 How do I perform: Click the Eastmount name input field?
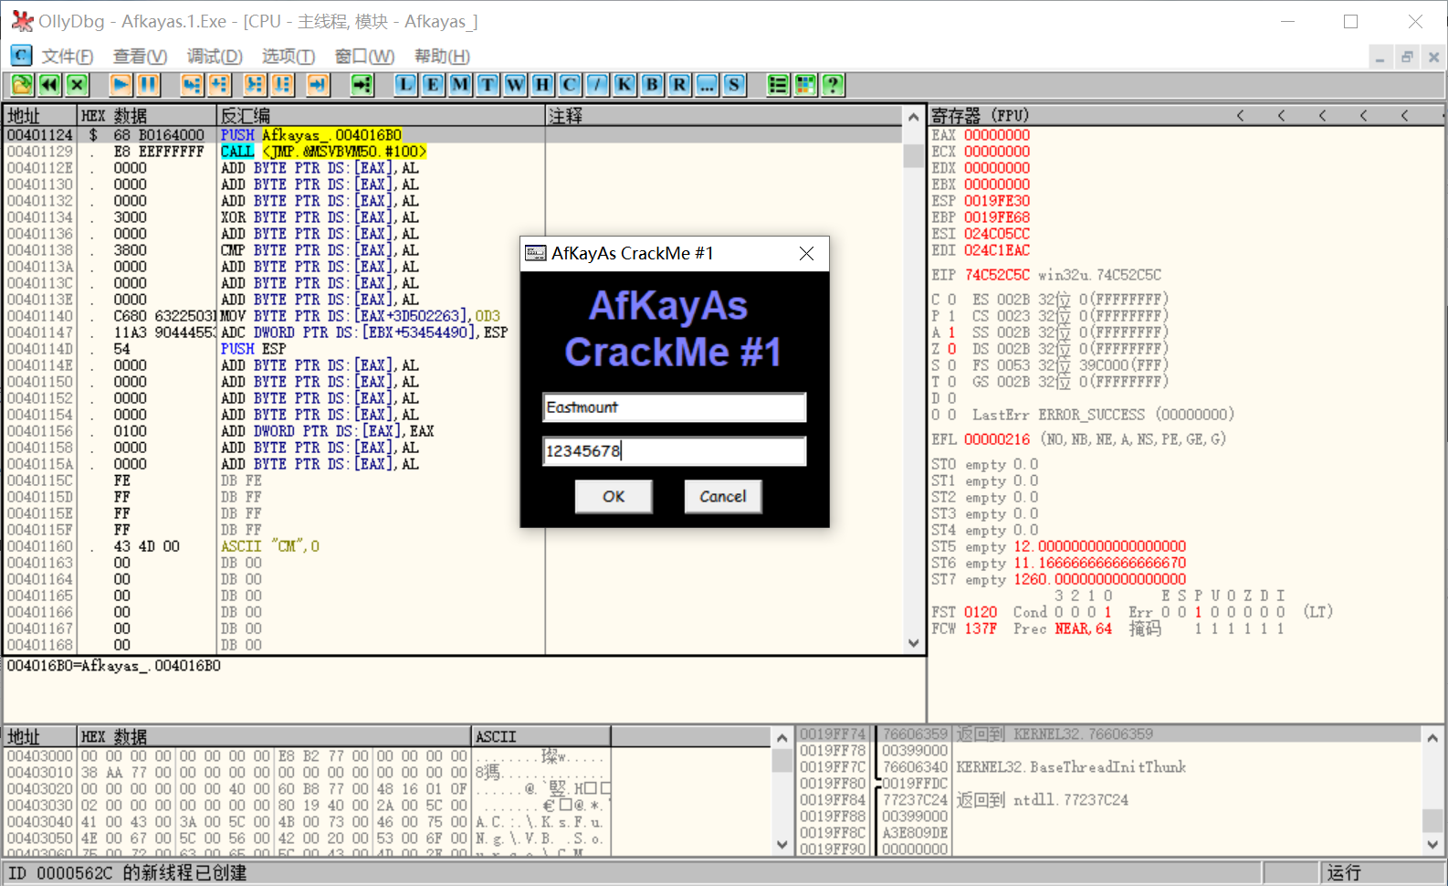point(675,407)
